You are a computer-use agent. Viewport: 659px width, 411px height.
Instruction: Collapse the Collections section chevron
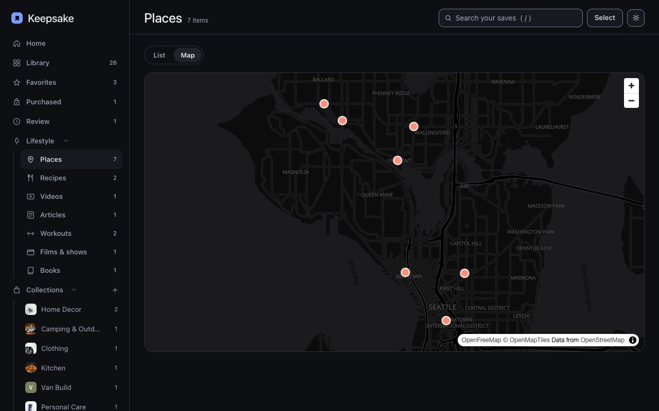point(74,290)
